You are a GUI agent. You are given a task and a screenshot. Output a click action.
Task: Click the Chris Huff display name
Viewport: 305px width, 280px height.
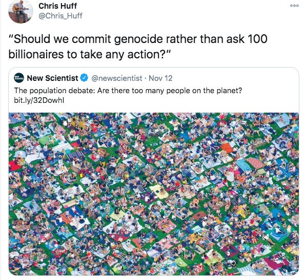point(57,6)
